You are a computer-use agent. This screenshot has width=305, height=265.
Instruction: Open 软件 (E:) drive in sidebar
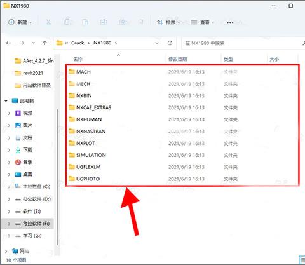pos(28,211)
